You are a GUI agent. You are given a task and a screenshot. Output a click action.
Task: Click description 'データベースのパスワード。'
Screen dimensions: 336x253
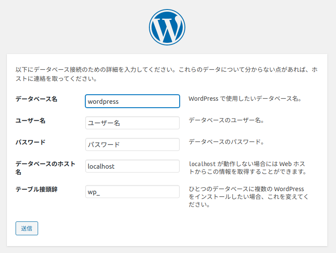(x=226, y=142)
